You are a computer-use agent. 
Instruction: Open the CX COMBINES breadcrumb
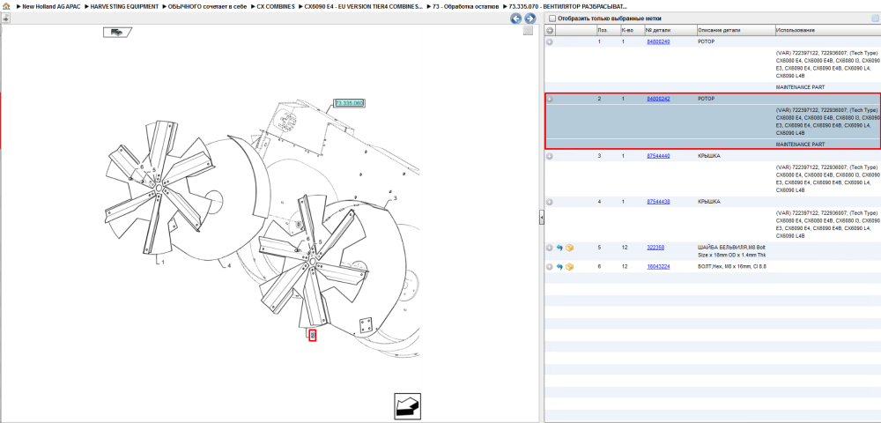275,7
